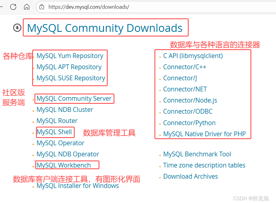Open MySQL Operator link
This screenshot has width=276, height=203.
point(60,143)
